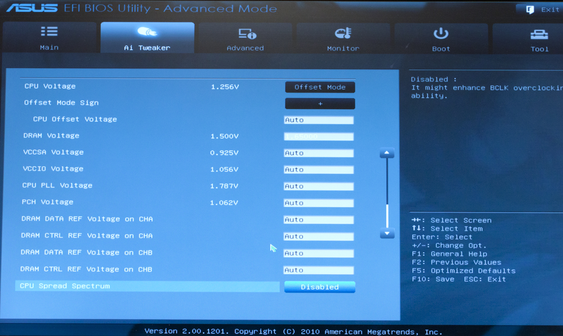The image size is (563, 336).
Task: Select the CPU PLL Voltage label
Action: click(57, 185)
